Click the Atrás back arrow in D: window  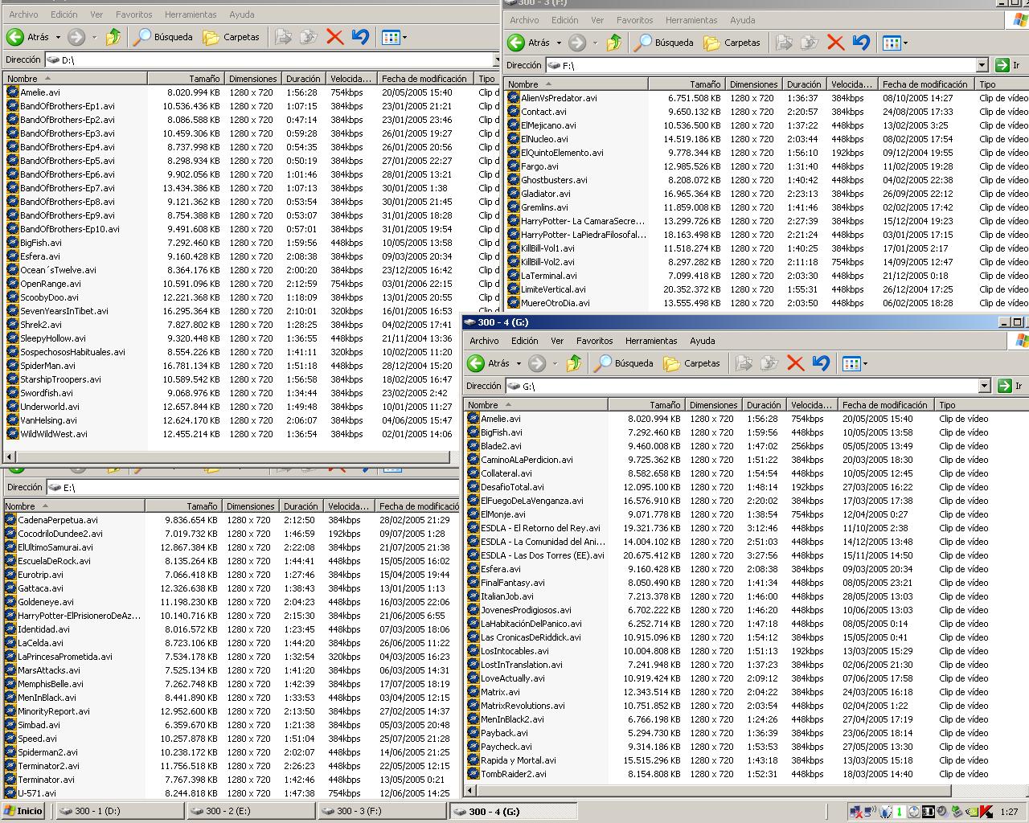point(15,37)
